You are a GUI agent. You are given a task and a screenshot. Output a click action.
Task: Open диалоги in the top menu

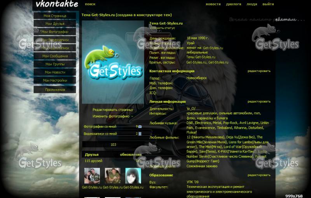click(234, 4)
